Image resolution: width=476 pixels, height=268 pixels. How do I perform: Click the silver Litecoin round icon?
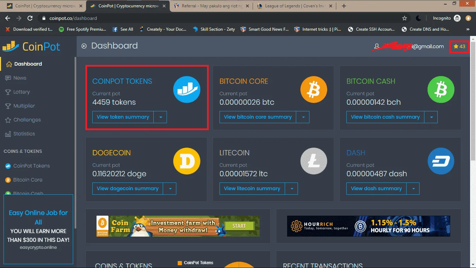click(x=314, y=161)
